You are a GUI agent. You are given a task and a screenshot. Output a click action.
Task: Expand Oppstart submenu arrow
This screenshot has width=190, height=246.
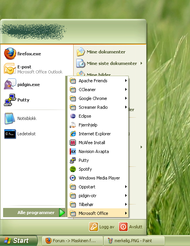tap(126, 187)
